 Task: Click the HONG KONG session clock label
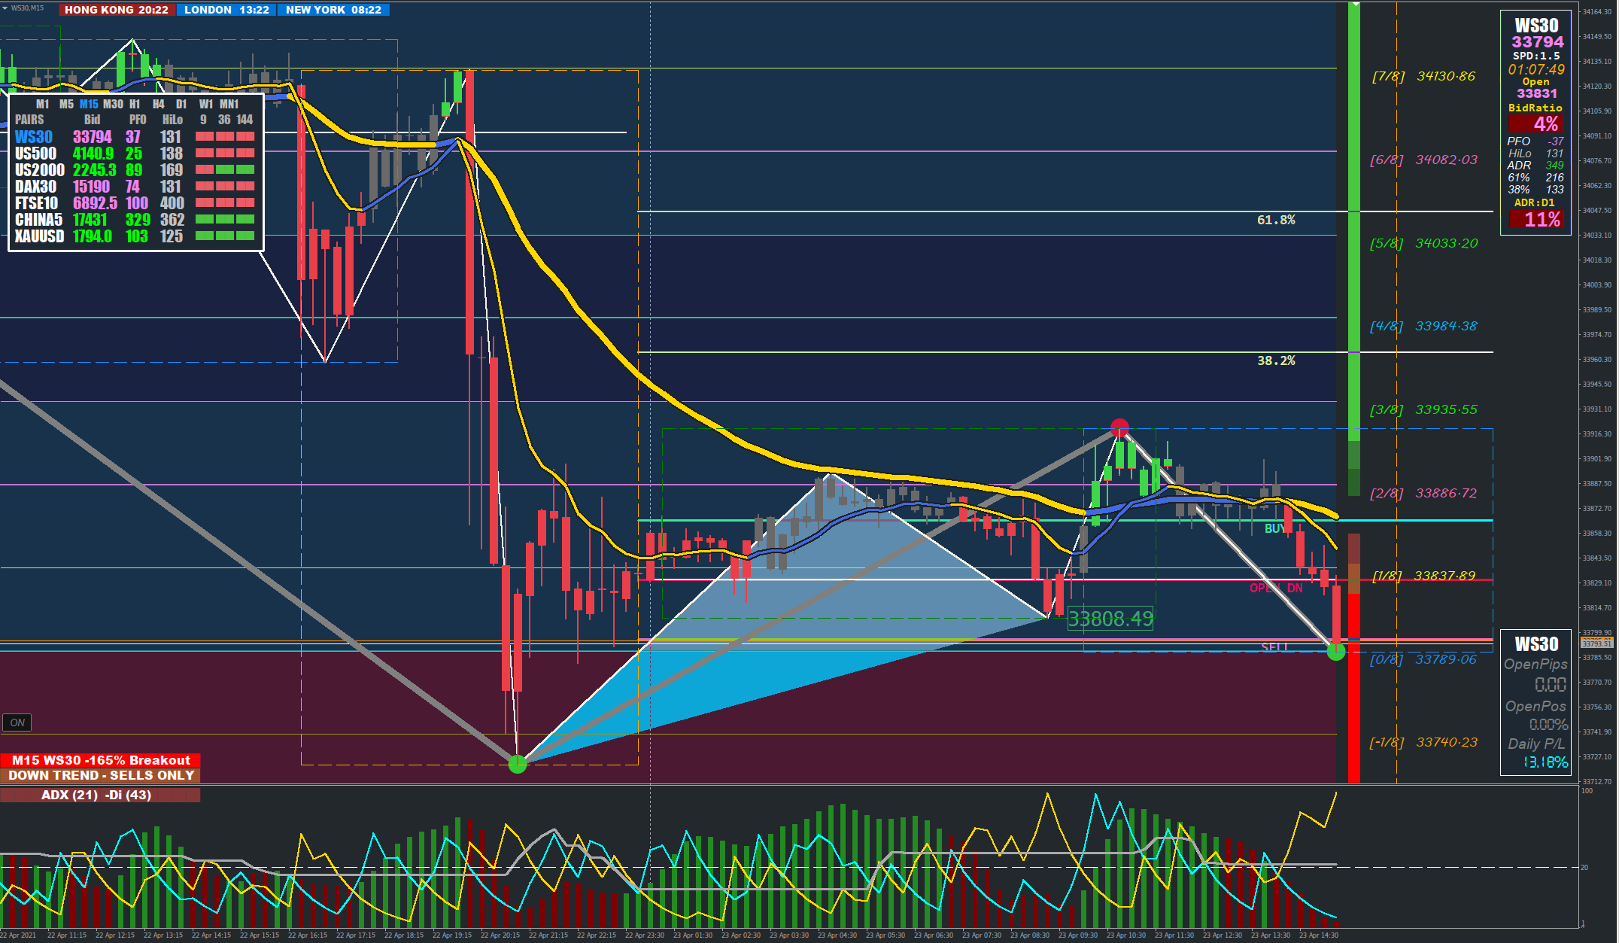(117, 10)
